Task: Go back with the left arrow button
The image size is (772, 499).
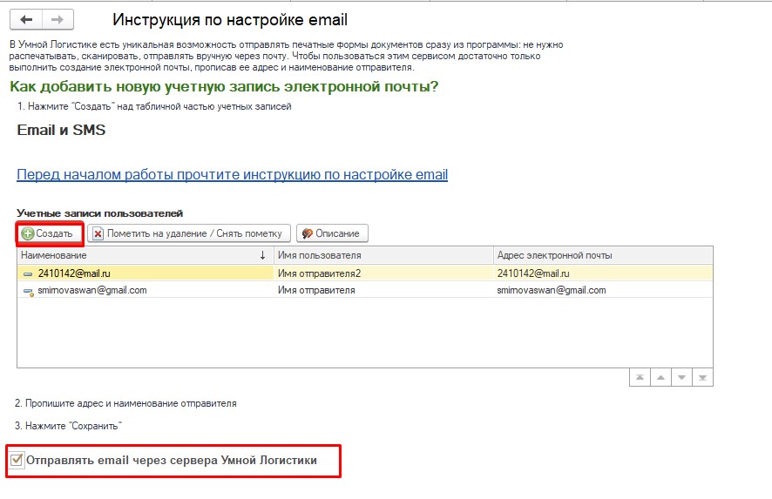Action: [26, 20]
